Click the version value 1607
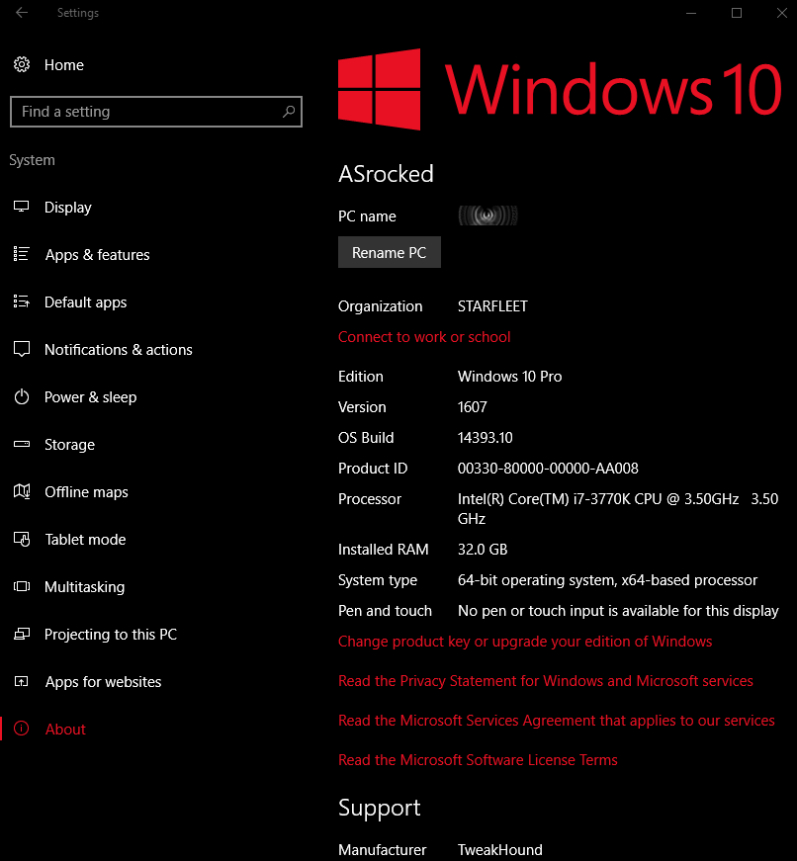Viewport: 797px width, 861px height. (473, 407)
